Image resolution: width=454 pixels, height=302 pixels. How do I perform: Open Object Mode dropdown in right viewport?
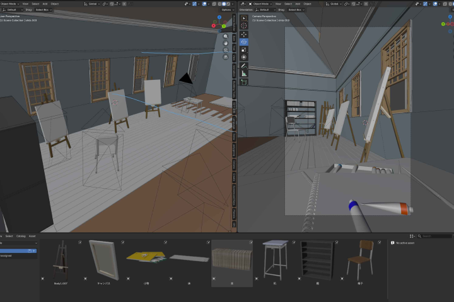[x=260, y=4]
